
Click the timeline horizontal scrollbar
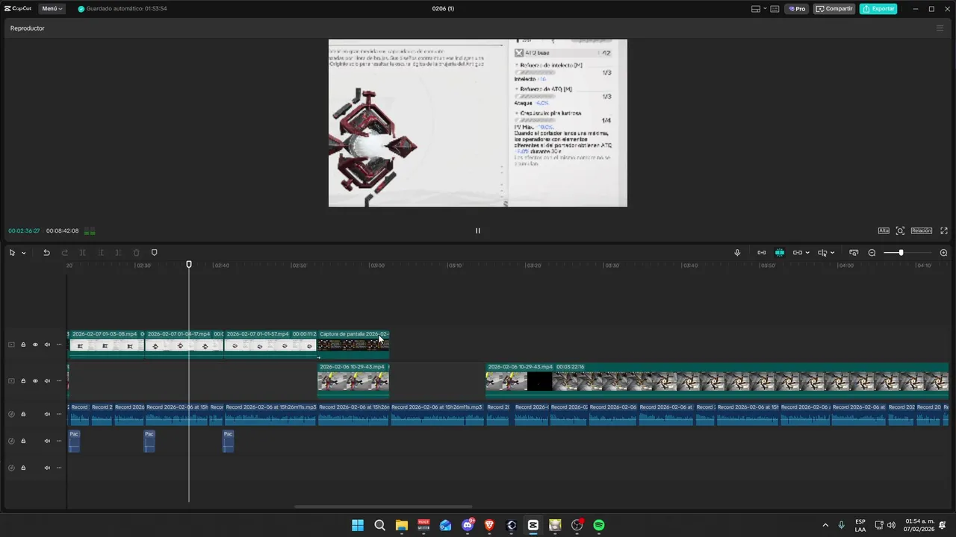[x=383, y=507]
